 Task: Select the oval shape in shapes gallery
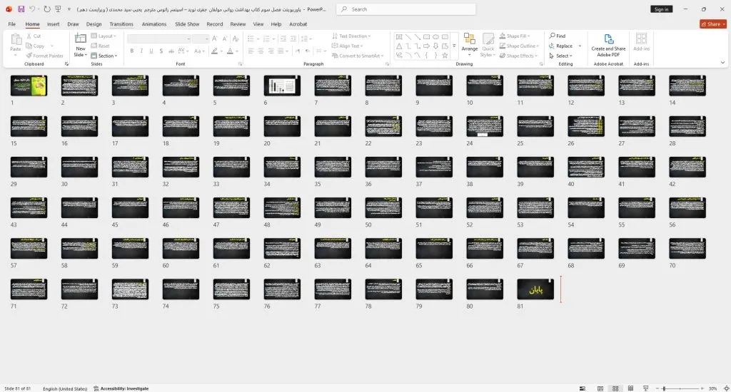click(435, 37)
